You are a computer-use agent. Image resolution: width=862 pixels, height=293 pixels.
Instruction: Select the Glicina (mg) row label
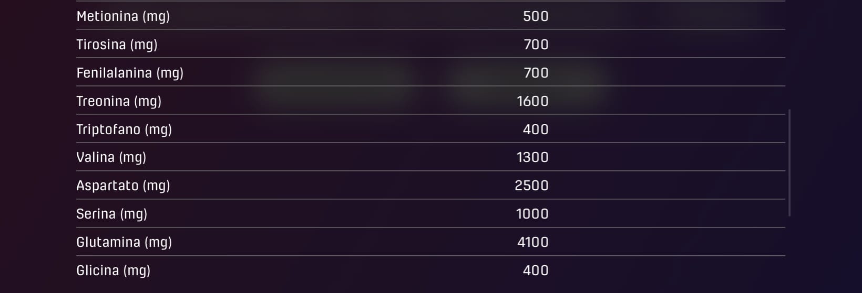coord(113,270)
